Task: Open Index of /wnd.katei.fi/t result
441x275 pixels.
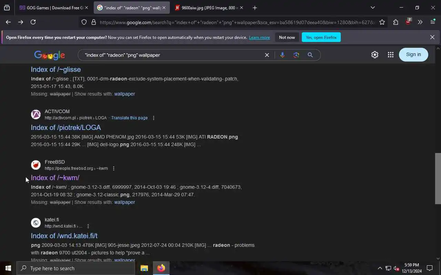Action: click(x=64, y=236)
